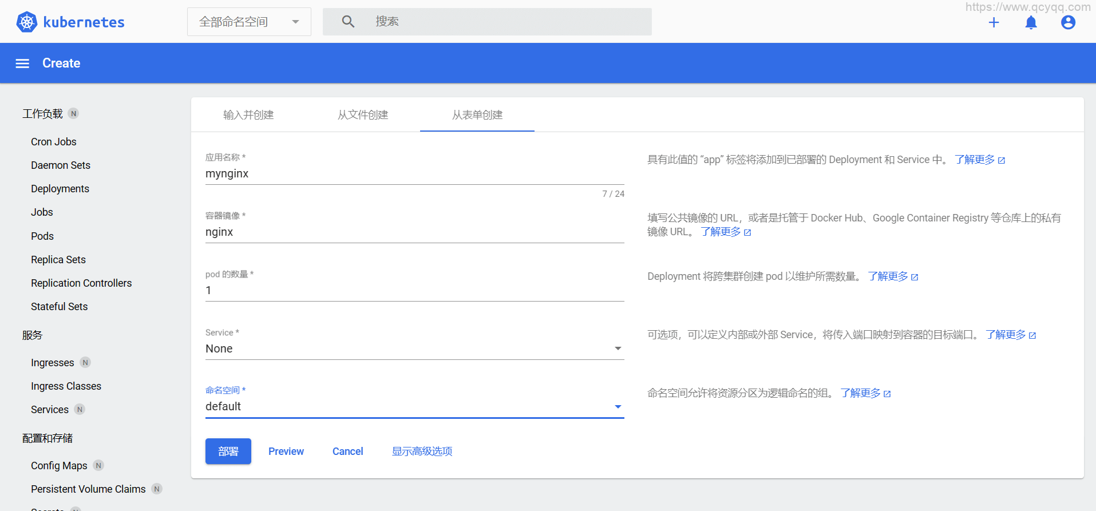Switch to the 从文件创建 tab
This screenshot has height=511, width=1096.
point(363,115)
